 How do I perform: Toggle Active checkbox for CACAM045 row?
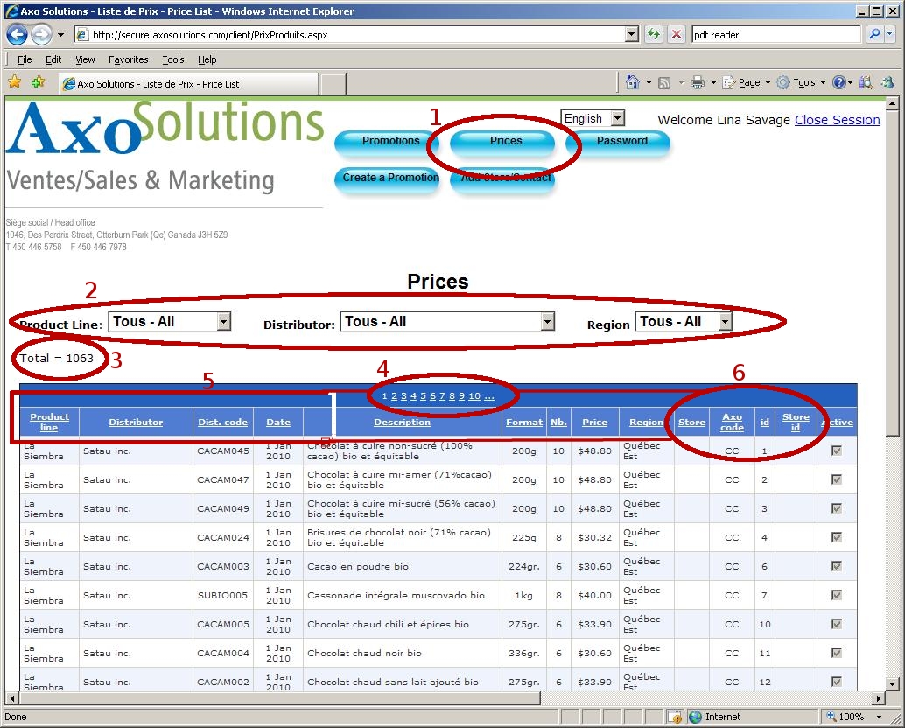coord(837,451)
